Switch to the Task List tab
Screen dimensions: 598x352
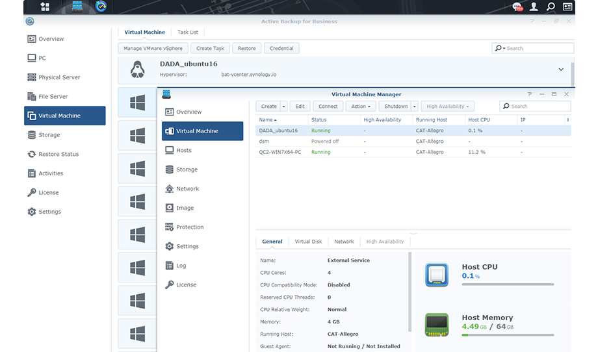pyautogui.click(x=188, y=32)
